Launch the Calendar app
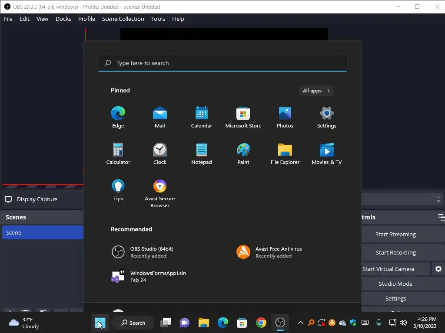 202,117
